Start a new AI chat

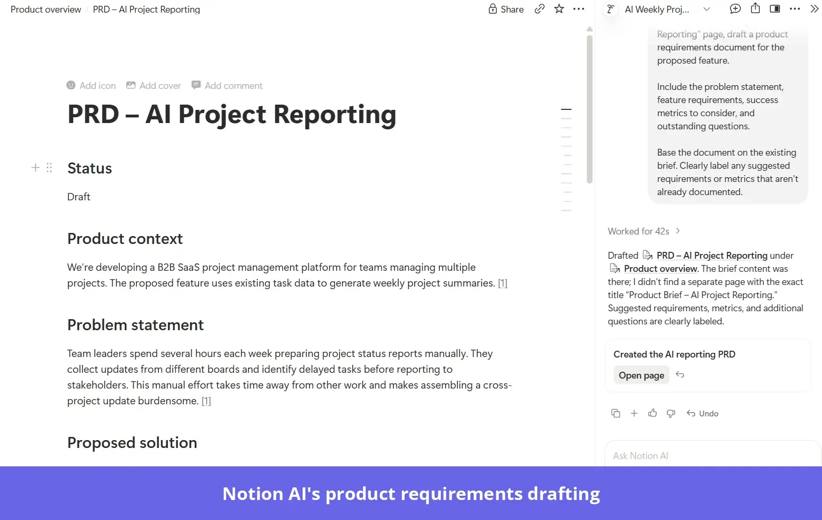coord(735,9)
